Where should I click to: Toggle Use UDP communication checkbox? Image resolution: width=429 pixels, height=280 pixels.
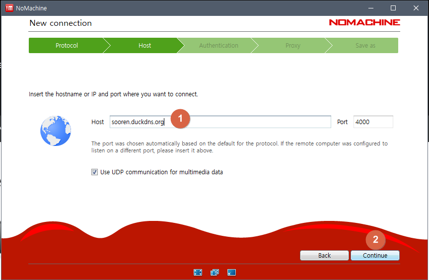94,172
